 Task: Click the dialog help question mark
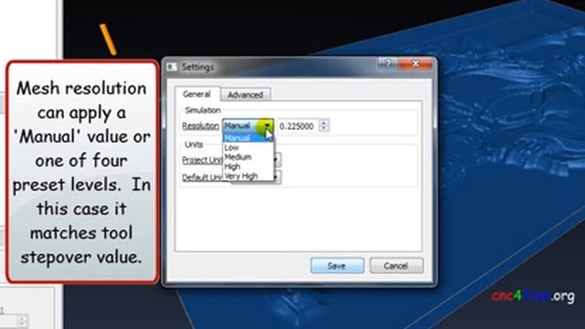click(x=388, y=64)
